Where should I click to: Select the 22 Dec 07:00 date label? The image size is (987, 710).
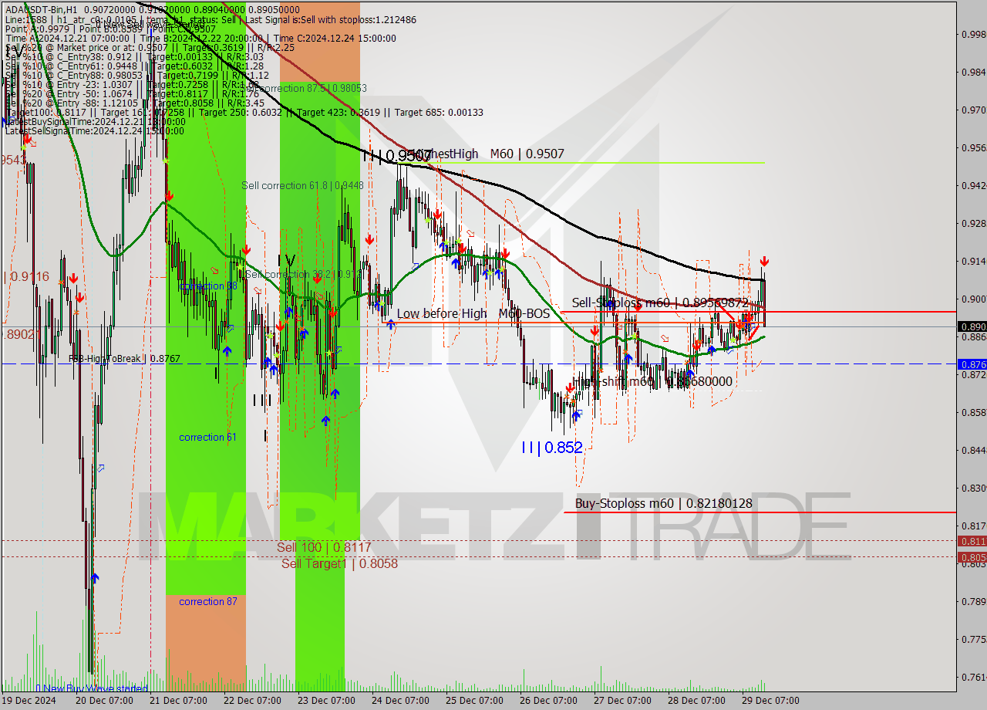[252, 701]
